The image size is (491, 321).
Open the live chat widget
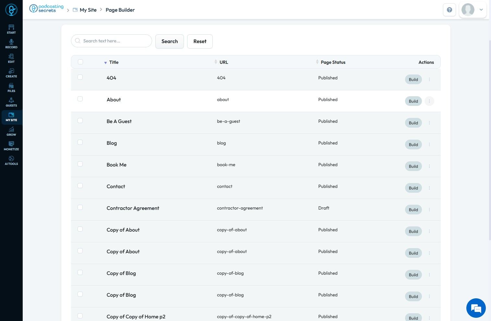coord(476,308)
